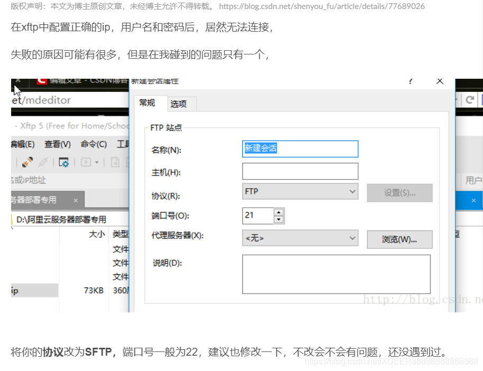Expand the arrow beside the play icon

pos(97,162)
